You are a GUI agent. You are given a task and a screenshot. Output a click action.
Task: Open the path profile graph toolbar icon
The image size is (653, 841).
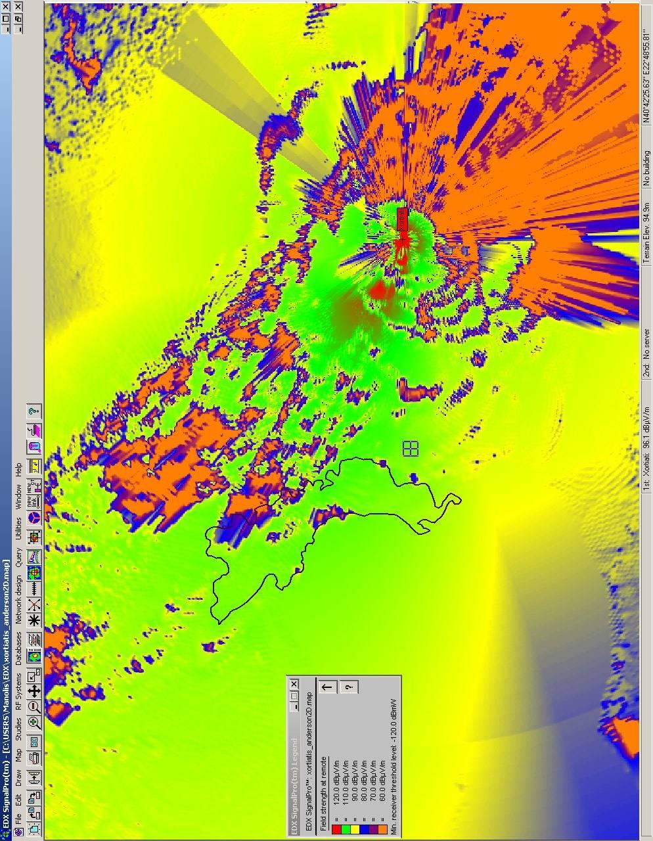pyautogui.click(x=33, y=557)
